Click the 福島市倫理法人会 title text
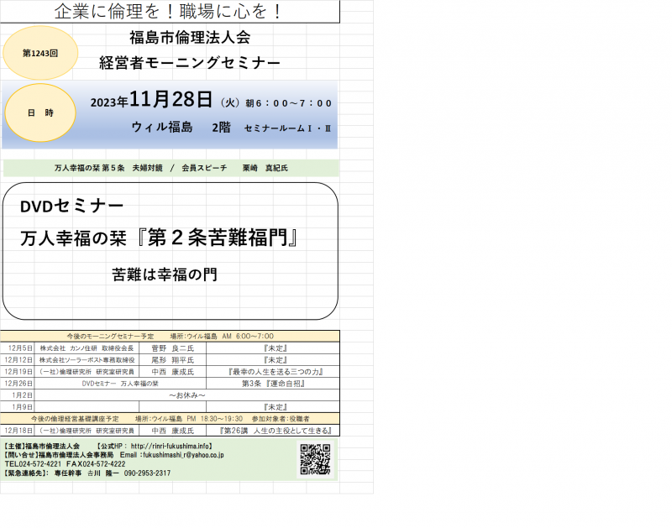This screenshot has height=528, width=672. (x=190, y=38)
